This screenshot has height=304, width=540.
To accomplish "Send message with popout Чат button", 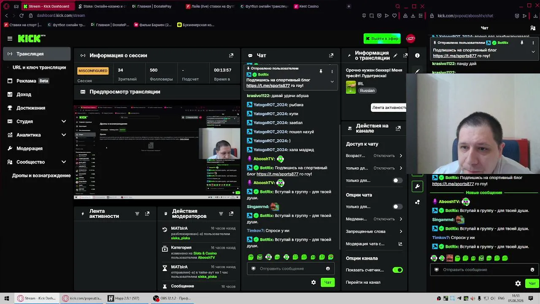I will pyautogui.click(x=532, y=283).
